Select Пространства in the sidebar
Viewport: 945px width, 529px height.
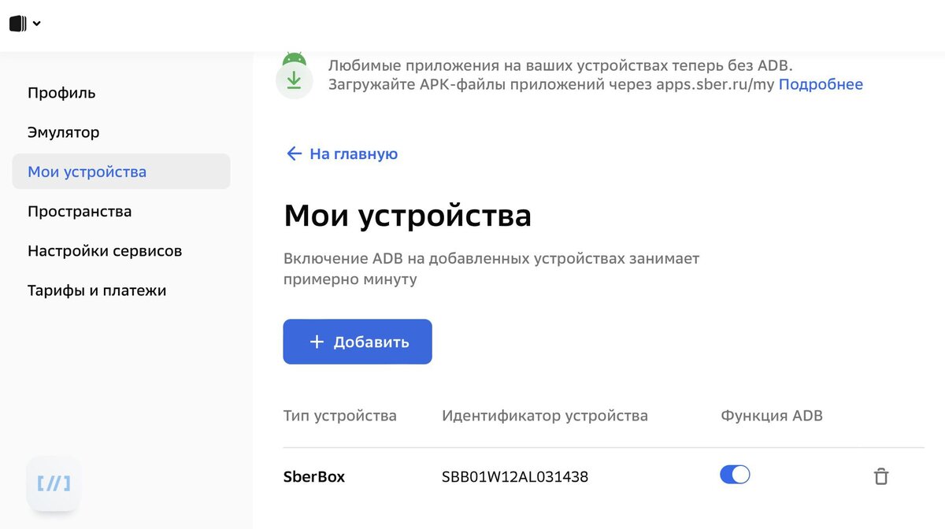[x=79, y=211]
